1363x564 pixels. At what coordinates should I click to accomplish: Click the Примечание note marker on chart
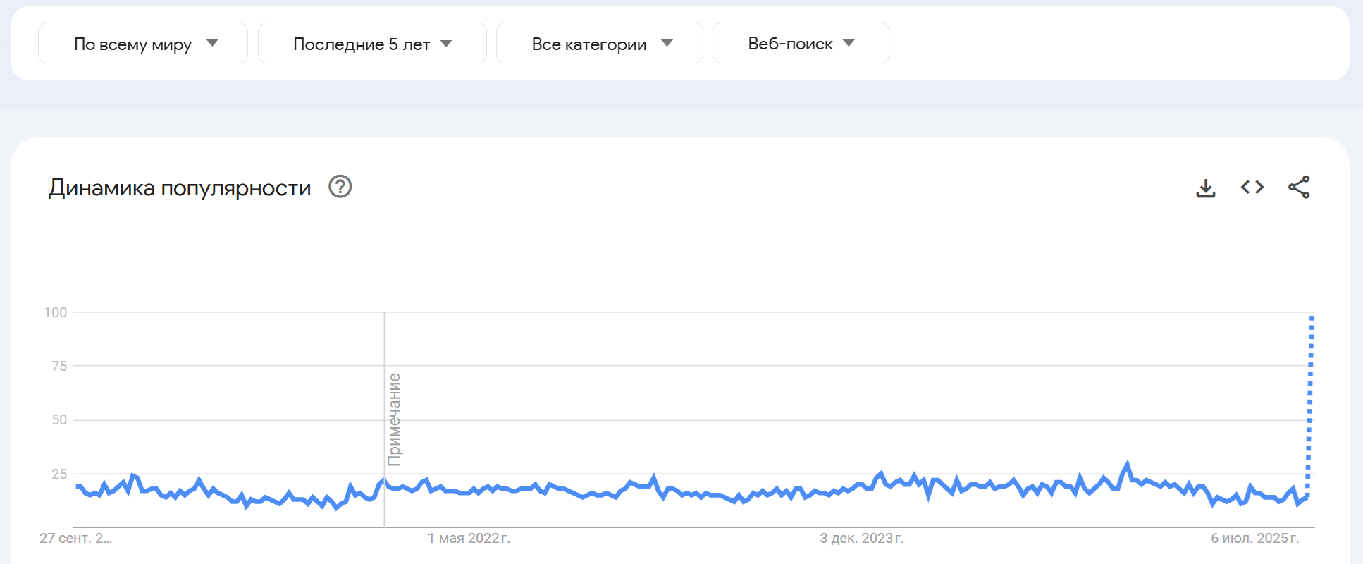tap(394, 419)
